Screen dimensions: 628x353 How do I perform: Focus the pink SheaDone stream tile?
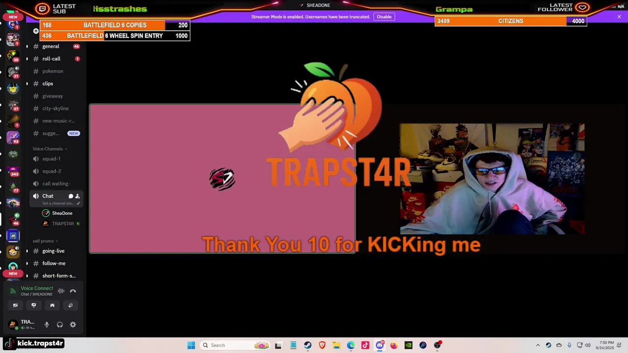[222, 178]
